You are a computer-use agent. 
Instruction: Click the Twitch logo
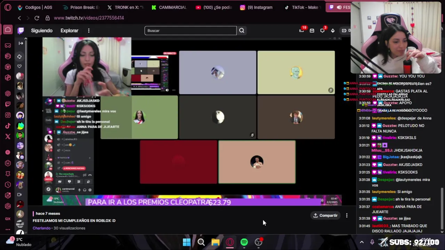pyautogui.click(x=21, y=31)
